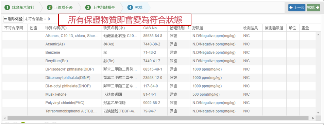Viewport: 324px width, 125px height.
Task: Click the 刪除保證 button
Action: pos(13,19)
